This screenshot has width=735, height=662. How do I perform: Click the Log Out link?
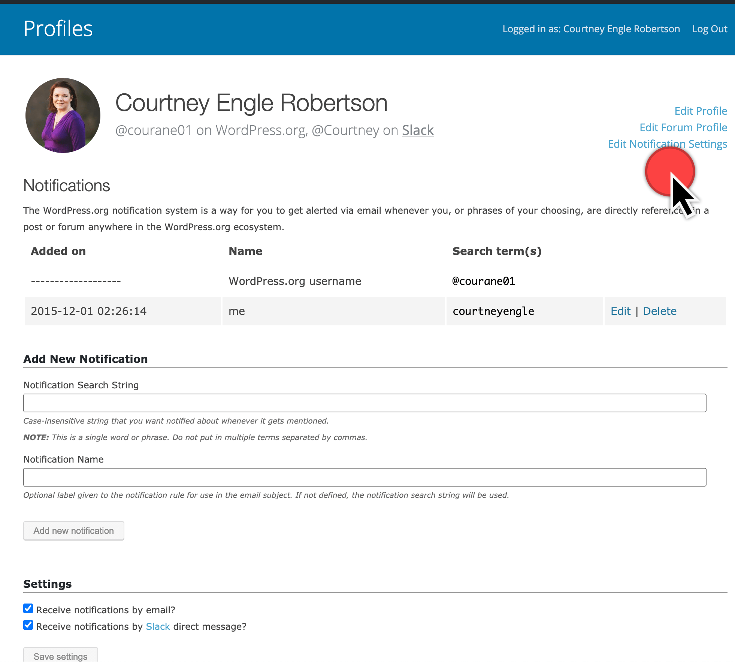[710, 29]
